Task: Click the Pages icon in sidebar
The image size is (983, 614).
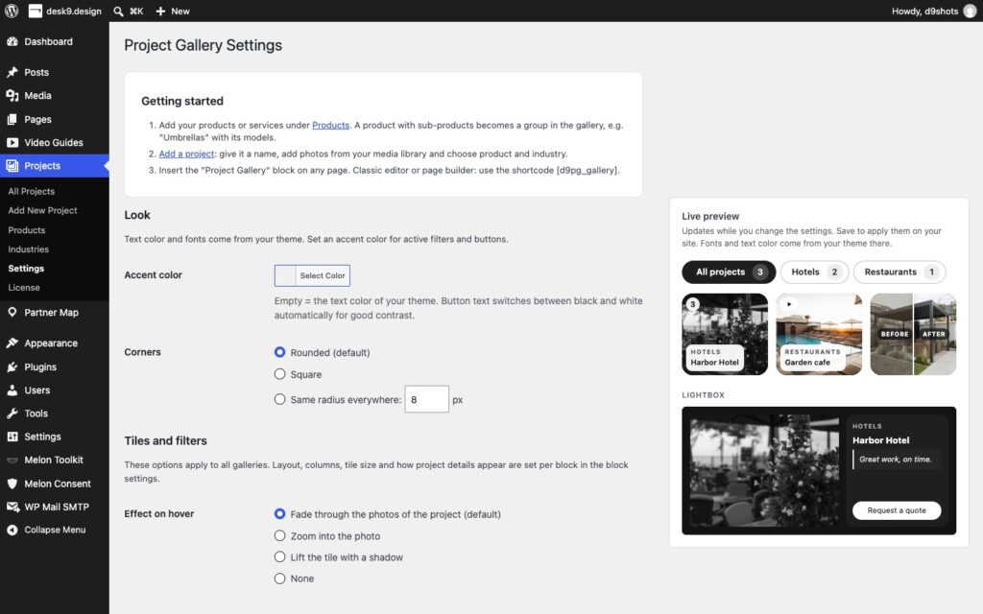Action: tap(12, 119)
